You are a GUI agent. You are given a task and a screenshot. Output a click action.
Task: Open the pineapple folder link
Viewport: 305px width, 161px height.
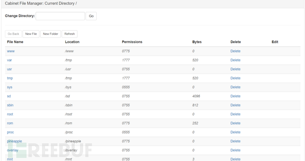[x=15, y=141]
